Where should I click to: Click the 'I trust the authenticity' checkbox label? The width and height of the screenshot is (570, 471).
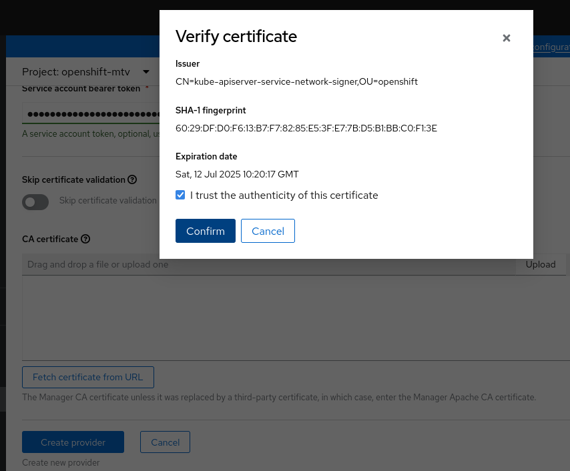pyautogui.click(x=284, y=195)
